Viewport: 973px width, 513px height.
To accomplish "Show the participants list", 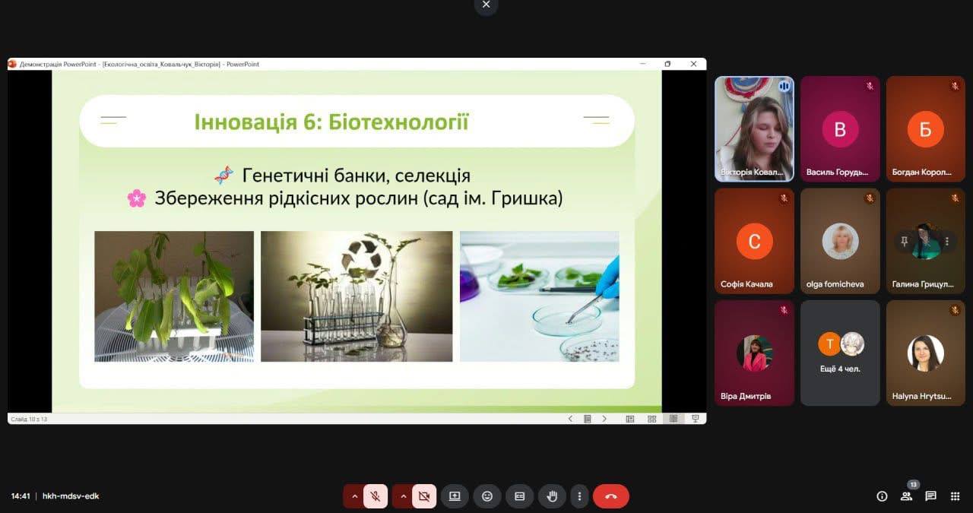I will [906, 496].
